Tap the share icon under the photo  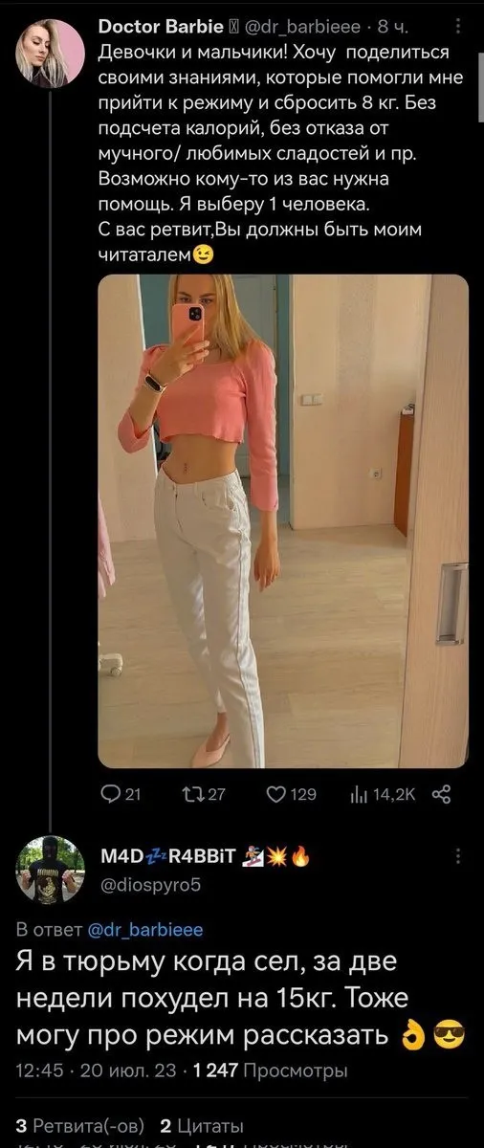coord(442,793)
